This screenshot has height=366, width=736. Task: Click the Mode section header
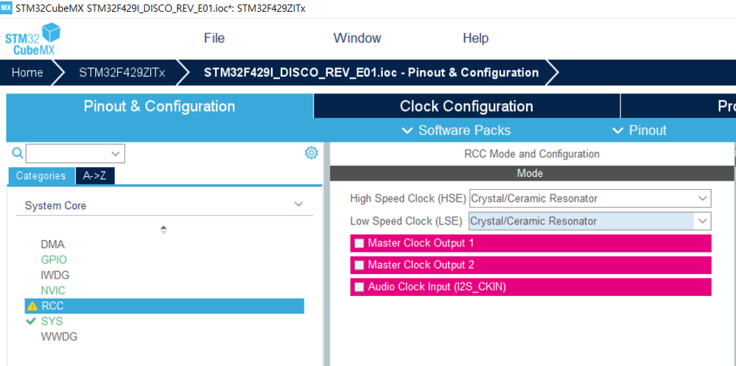tap(532, 174)
